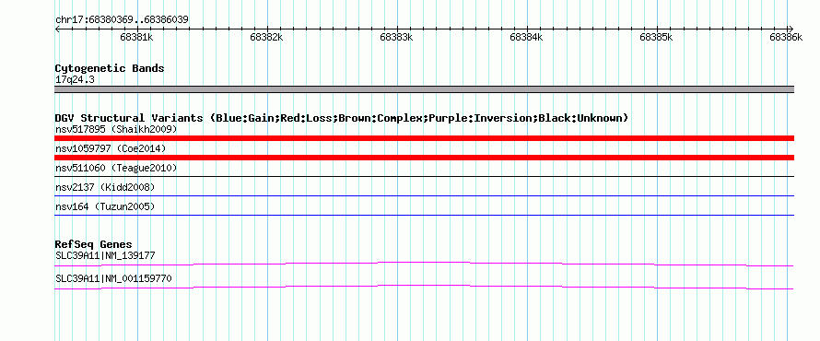Screen dimensions: 820x341
Task: Click the 68384k ruler tick label
Action: (526, 37)
